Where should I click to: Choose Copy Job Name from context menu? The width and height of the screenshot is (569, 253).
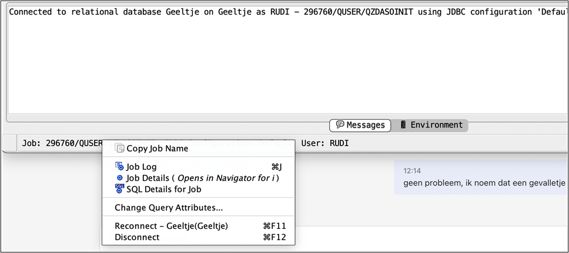pyautogui.click(x=157, y=149)
